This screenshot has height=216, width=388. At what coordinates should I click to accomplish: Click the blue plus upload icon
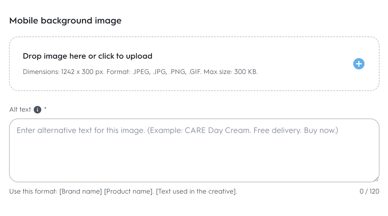(359, 64)
